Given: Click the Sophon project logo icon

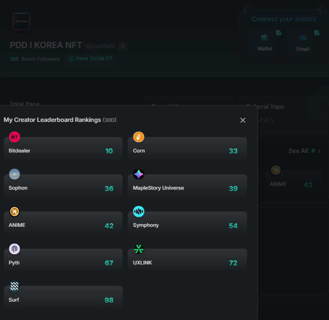Looking at the screenshot, I should [x=14, y=174].
